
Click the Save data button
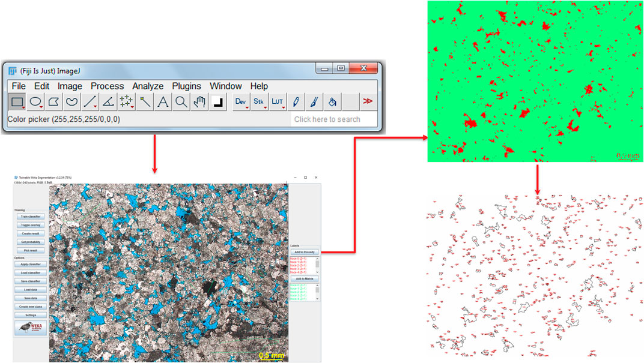point(31,298)
